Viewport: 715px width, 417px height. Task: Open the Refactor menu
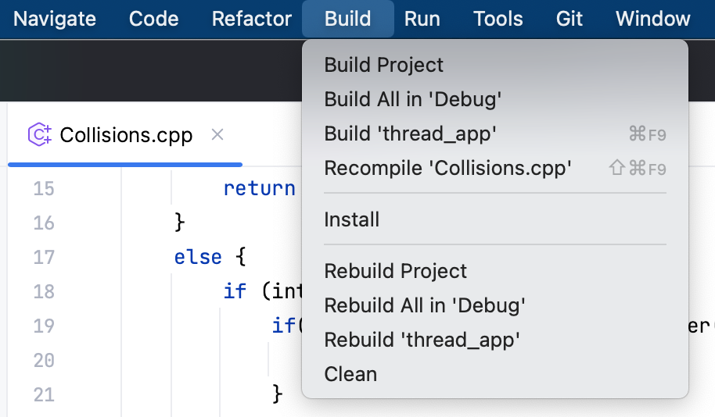(252, 19)
